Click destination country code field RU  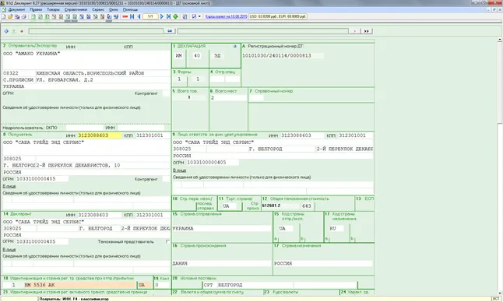click(336, 229)
